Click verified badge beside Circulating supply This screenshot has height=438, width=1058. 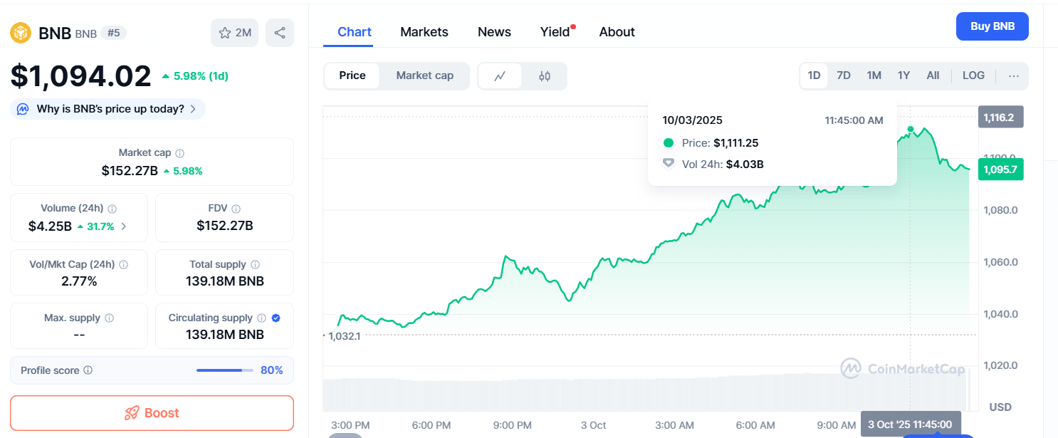click(x=276, y=318)
